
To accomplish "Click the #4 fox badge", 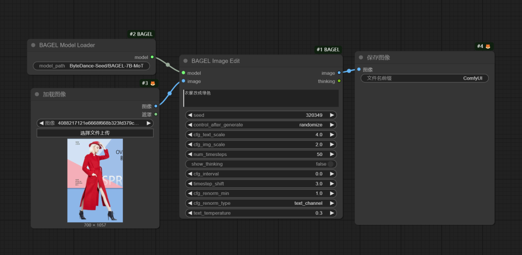I will (x=484, y=46).
